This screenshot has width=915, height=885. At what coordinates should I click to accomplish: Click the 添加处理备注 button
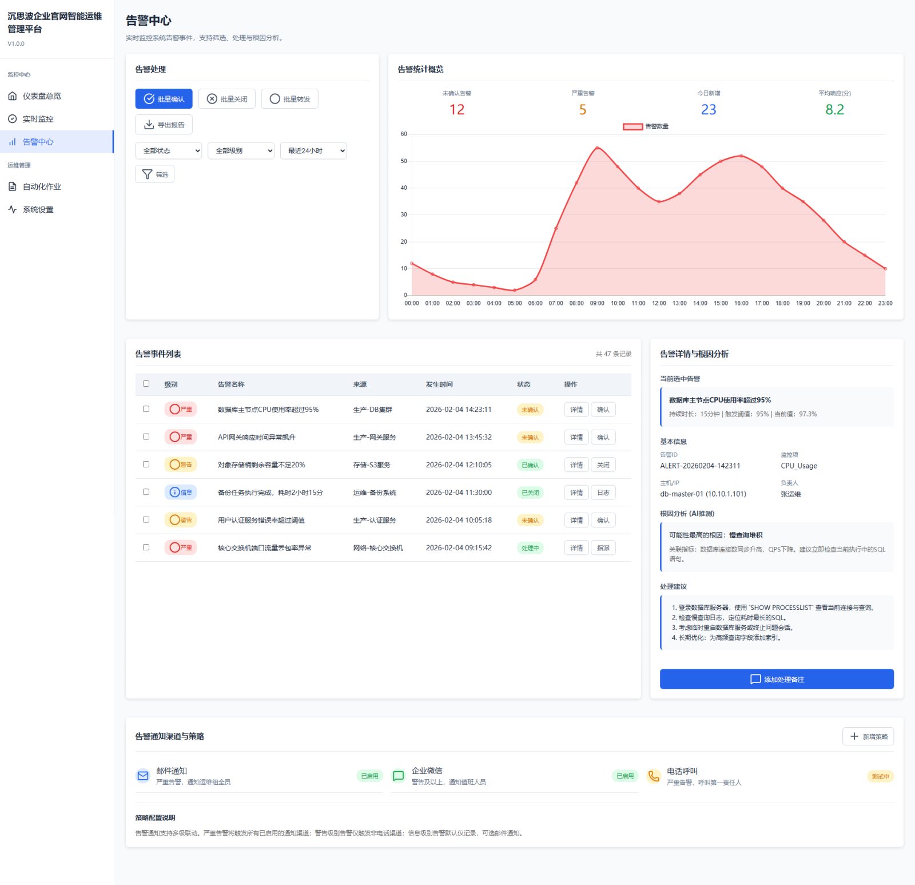point(777,679)
